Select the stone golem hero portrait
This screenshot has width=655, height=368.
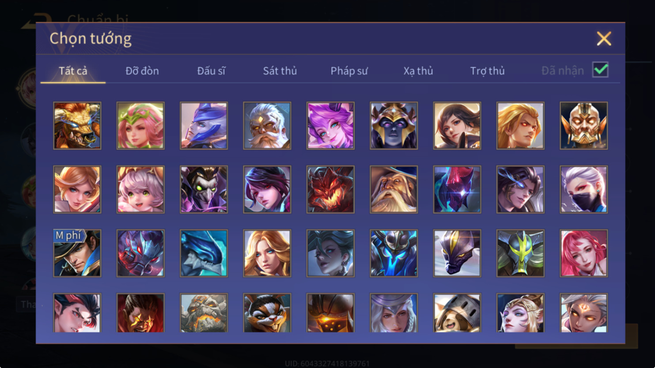204,313
